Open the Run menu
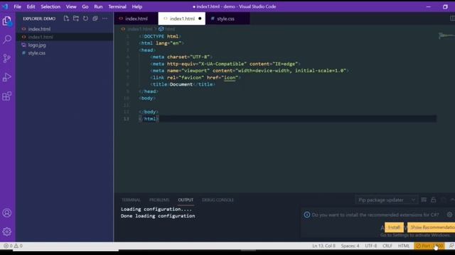The image size is (455, 255). (98, 6)
